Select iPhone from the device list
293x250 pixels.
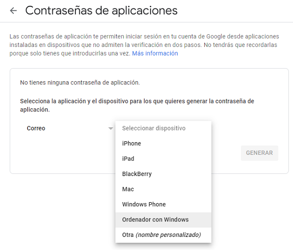pyautogui.click(x=132, y=144)
